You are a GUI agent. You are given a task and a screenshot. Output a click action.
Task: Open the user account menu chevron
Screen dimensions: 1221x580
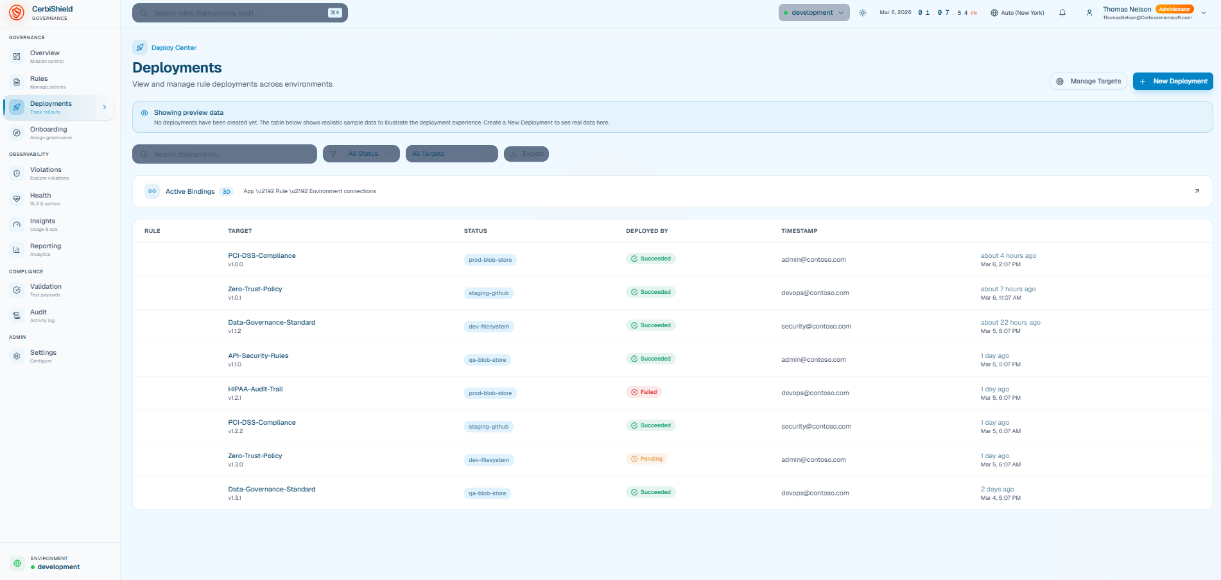point(1204,13)
